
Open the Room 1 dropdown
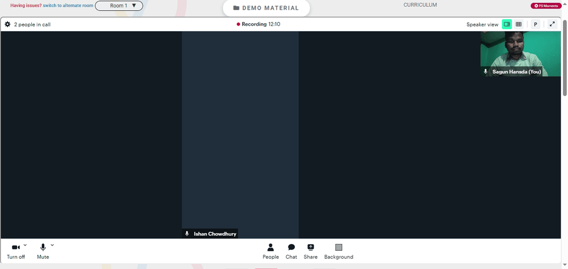tap(119, 6)
